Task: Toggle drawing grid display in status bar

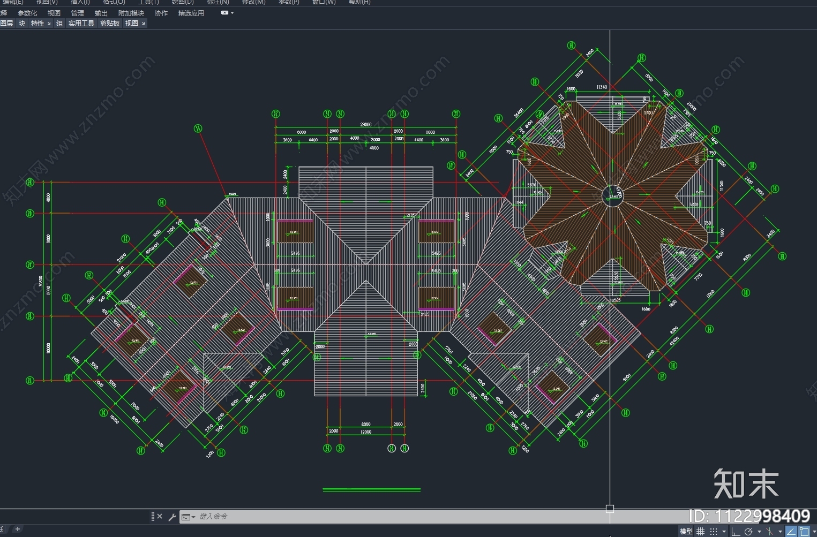Action: 700,532
